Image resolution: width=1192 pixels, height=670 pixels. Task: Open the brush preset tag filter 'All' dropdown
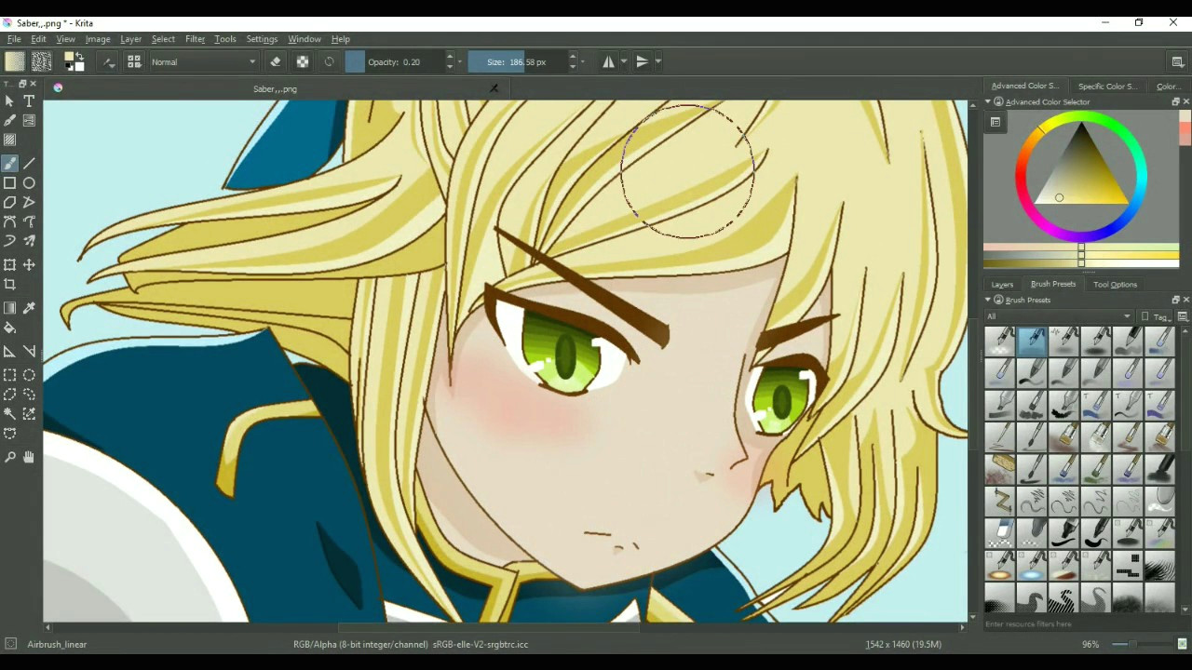pyautogui.click(x=1059, y=316)
